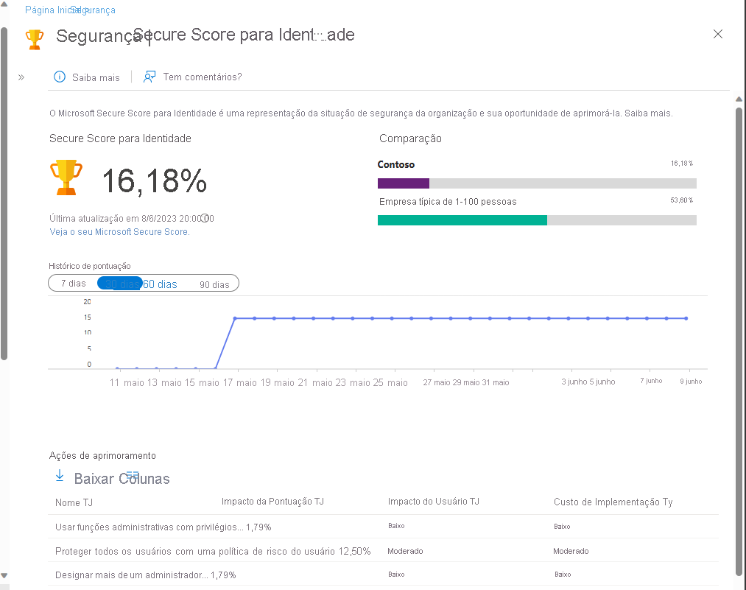Viewport: 746px width, 590px height.
Task: Close the Secure Score pane
Action: [x=718, y=34]
